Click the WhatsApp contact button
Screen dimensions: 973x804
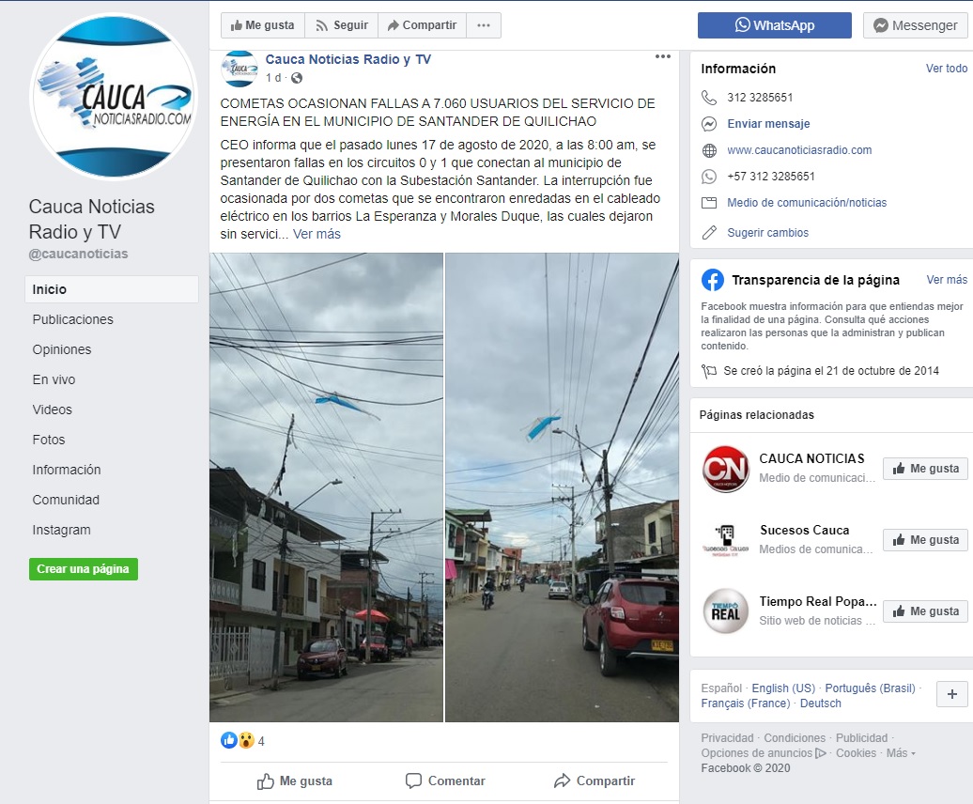775,25
